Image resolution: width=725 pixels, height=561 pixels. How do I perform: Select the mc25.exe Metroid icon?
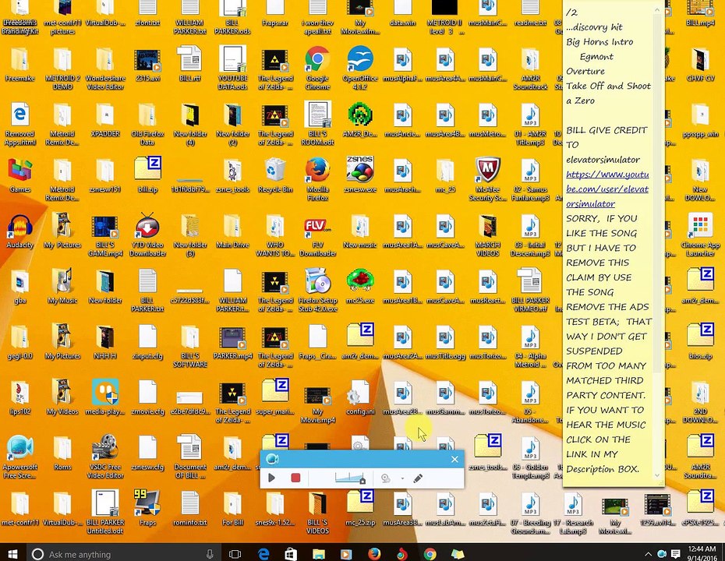pyautogui.click(x=359, y=286)
